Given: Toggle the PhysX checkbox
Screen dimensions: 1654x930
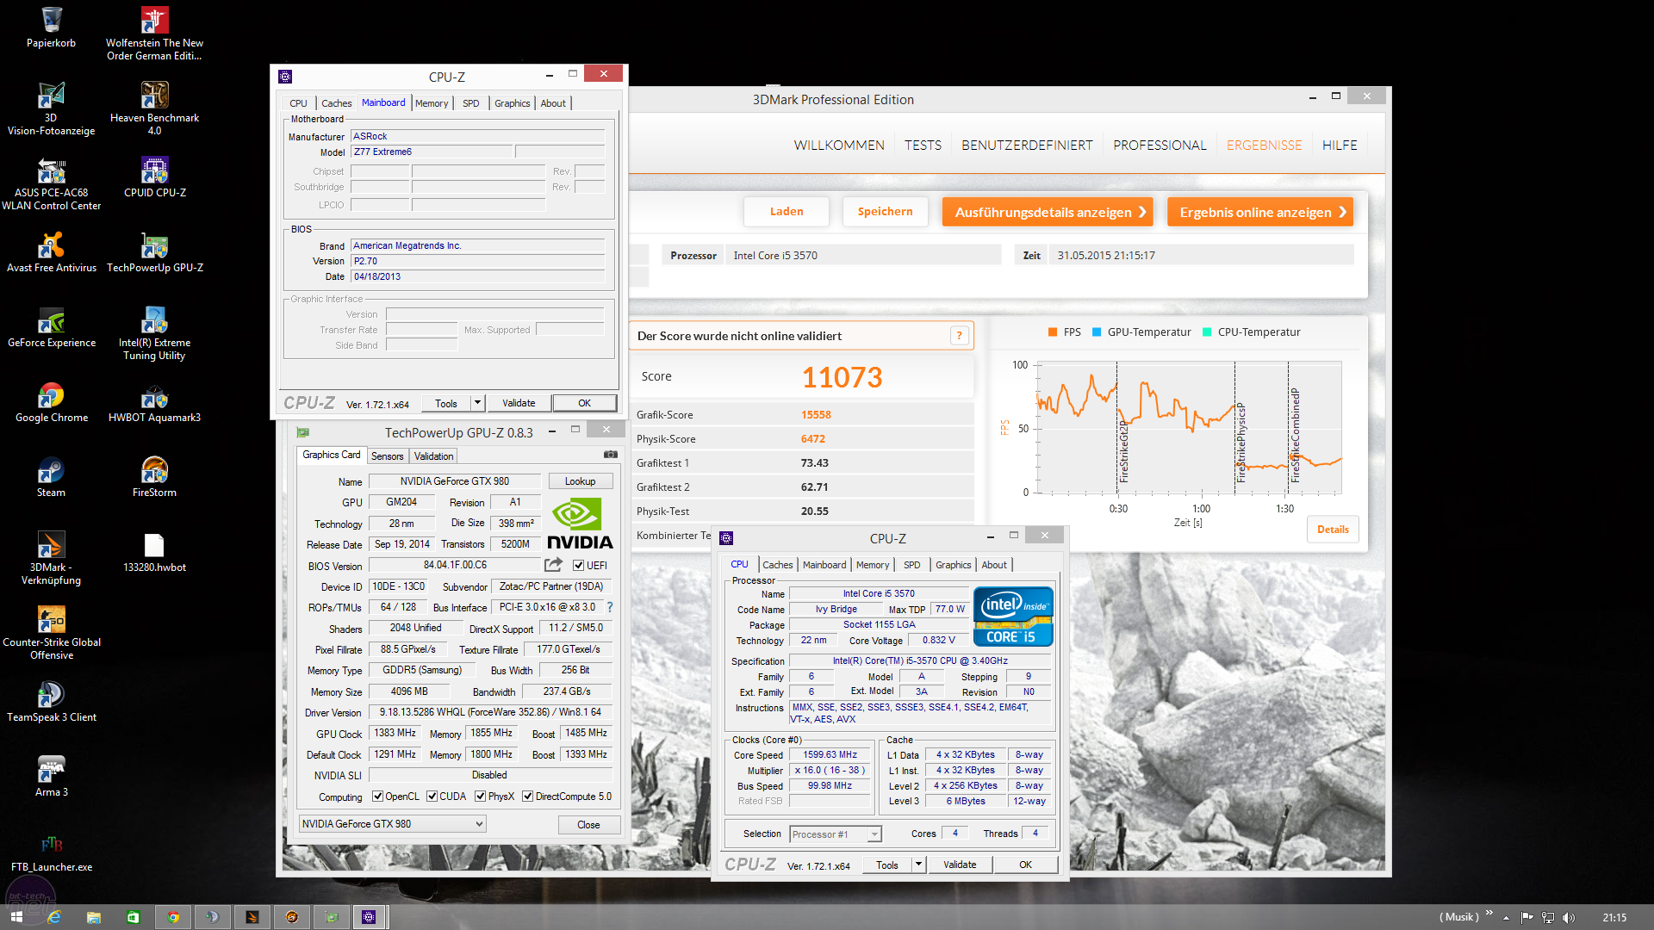Looking at the screenshot, I should coord(480,797).
